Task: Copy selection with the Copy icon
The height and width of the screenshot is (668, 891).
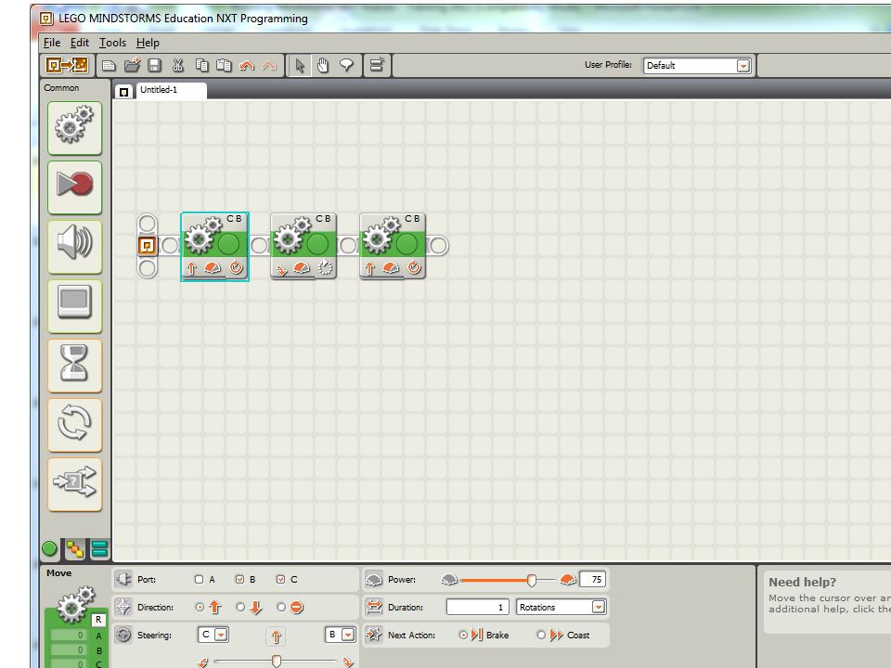Action: click(201, 65)
